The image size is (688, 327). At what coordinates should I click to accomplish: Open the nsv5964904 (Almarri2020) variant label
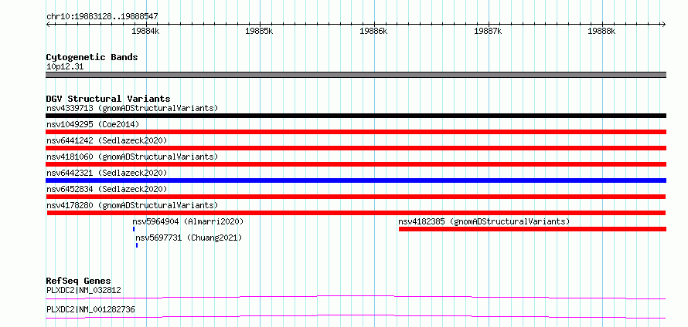[x=188, y=221]
